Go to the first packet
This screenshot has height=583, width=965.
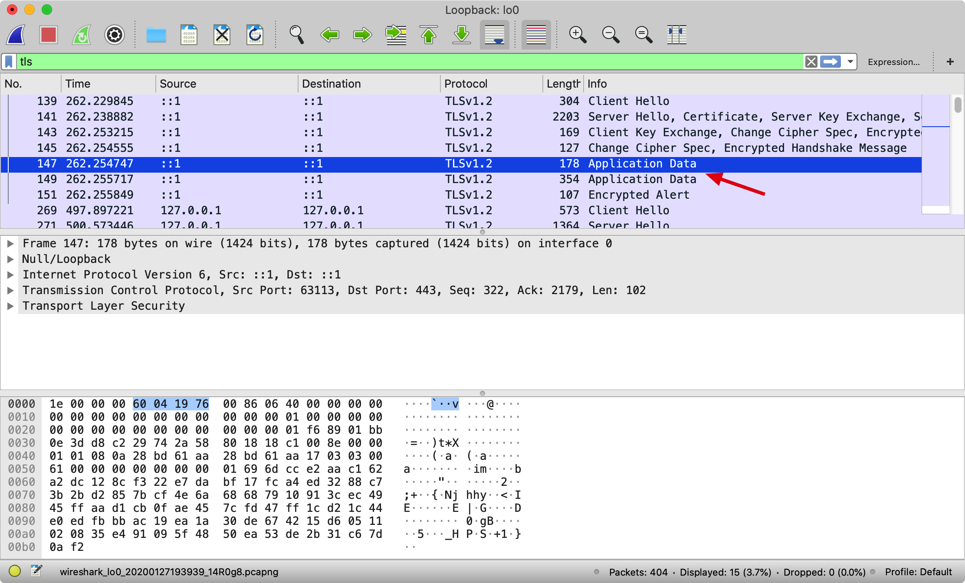point(429,35)
